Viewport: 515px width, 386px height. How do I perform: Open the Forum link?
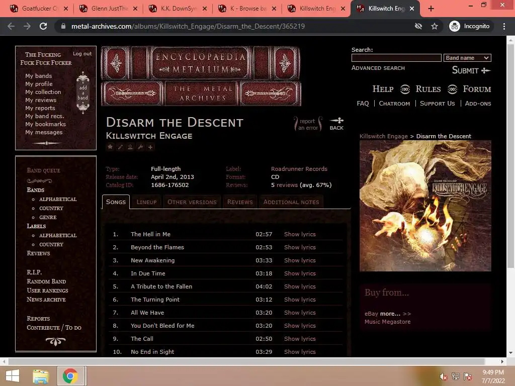click(x=477, y=89)
